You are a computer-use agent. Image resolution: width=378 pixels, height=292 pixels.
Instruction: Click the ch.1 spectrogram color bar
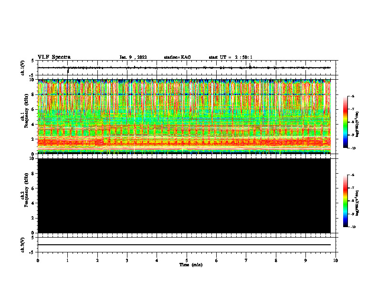click(346, 122)
